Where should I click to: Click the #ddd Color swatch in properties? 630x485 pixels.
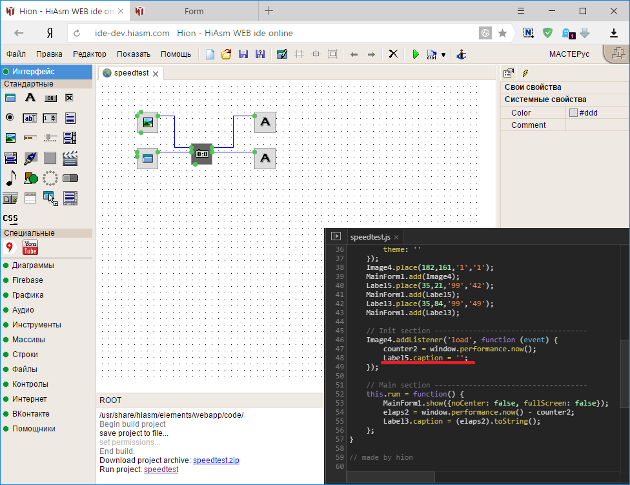(573, 113)
